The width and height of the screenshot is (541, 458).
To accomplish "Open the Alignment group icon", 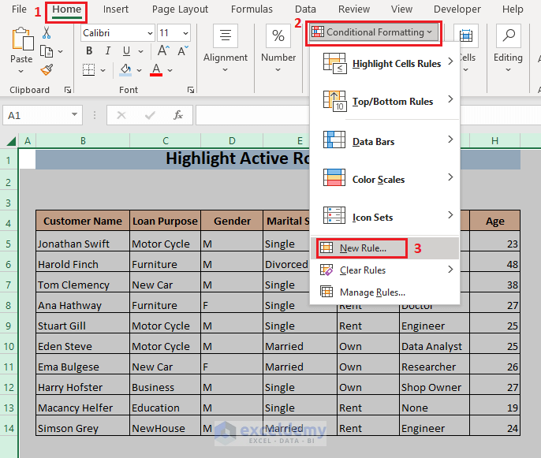I will click(x=226, y=36).
